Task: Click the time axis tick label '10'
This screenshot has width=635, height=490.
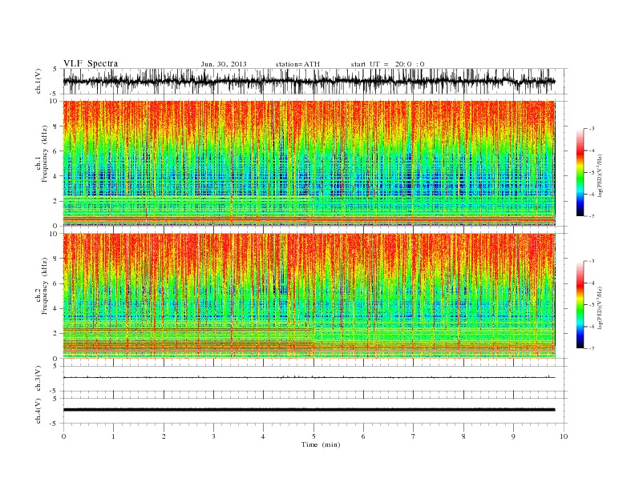Action: point(564,436)
